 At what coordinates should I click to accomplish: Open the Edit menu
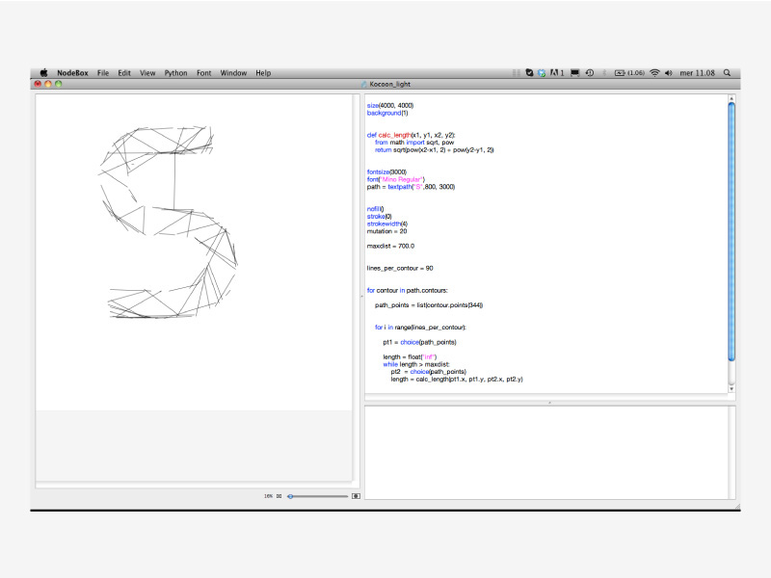124,73
